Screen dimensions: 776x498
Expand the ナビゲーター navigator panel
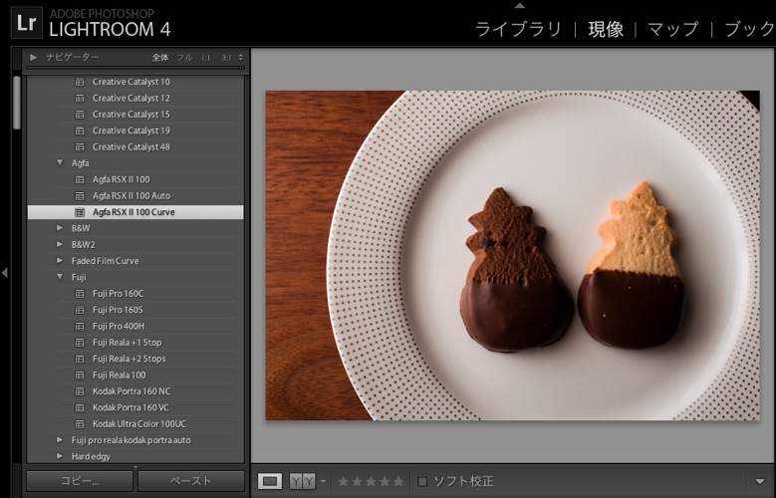[x=34, y=58]
